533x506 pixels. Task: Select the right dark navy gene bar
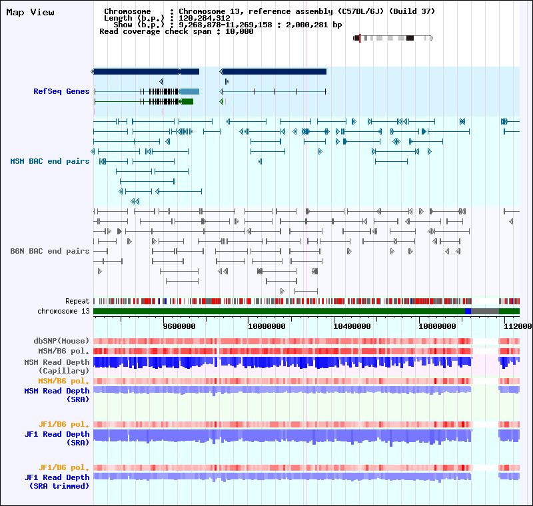[x=273, y=72]
